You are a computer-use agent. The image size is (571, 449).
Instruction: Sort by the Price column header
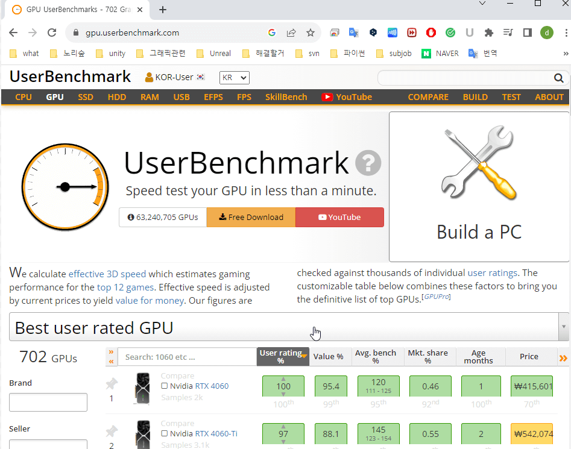click(529, 357)
